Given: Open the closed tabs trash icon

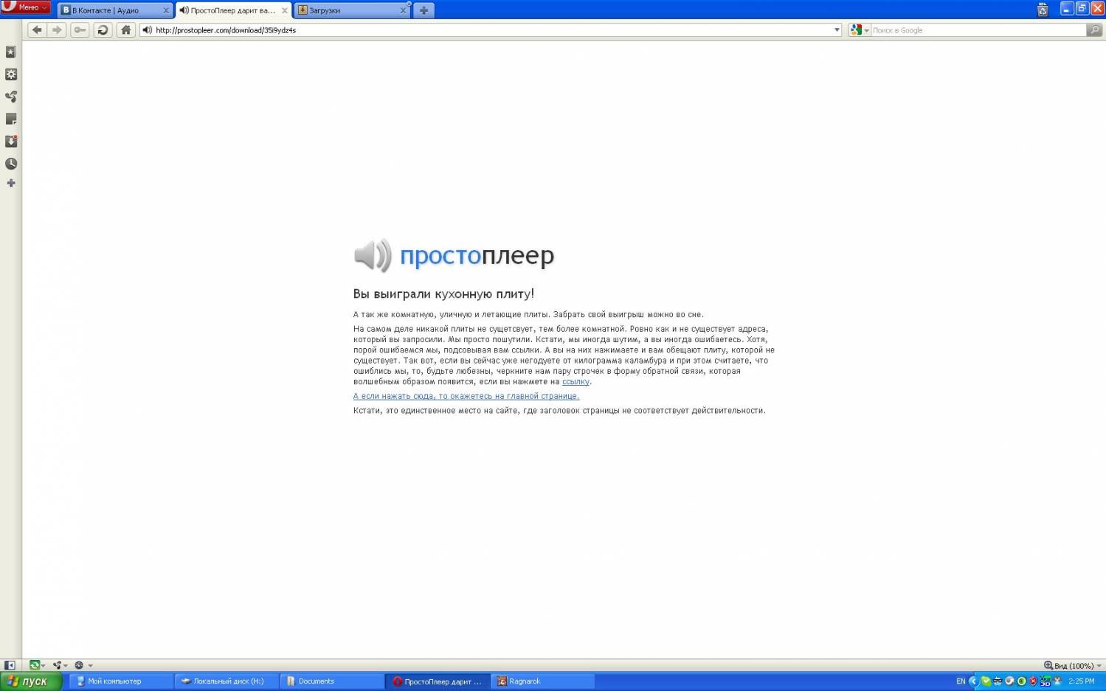Looking at the screenshot, I should [1043, 10].
